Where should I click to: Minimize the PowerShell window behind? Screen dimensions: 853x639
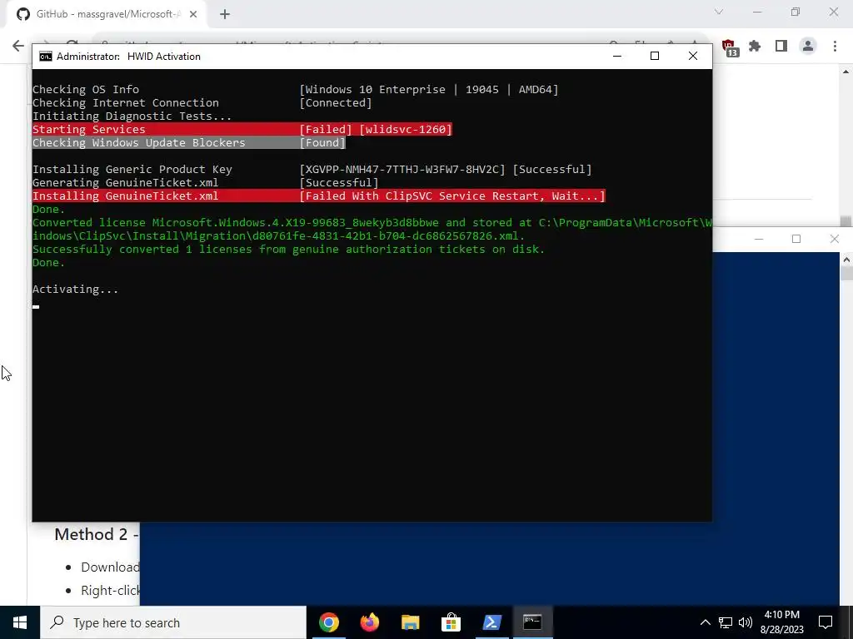point(759,239)
